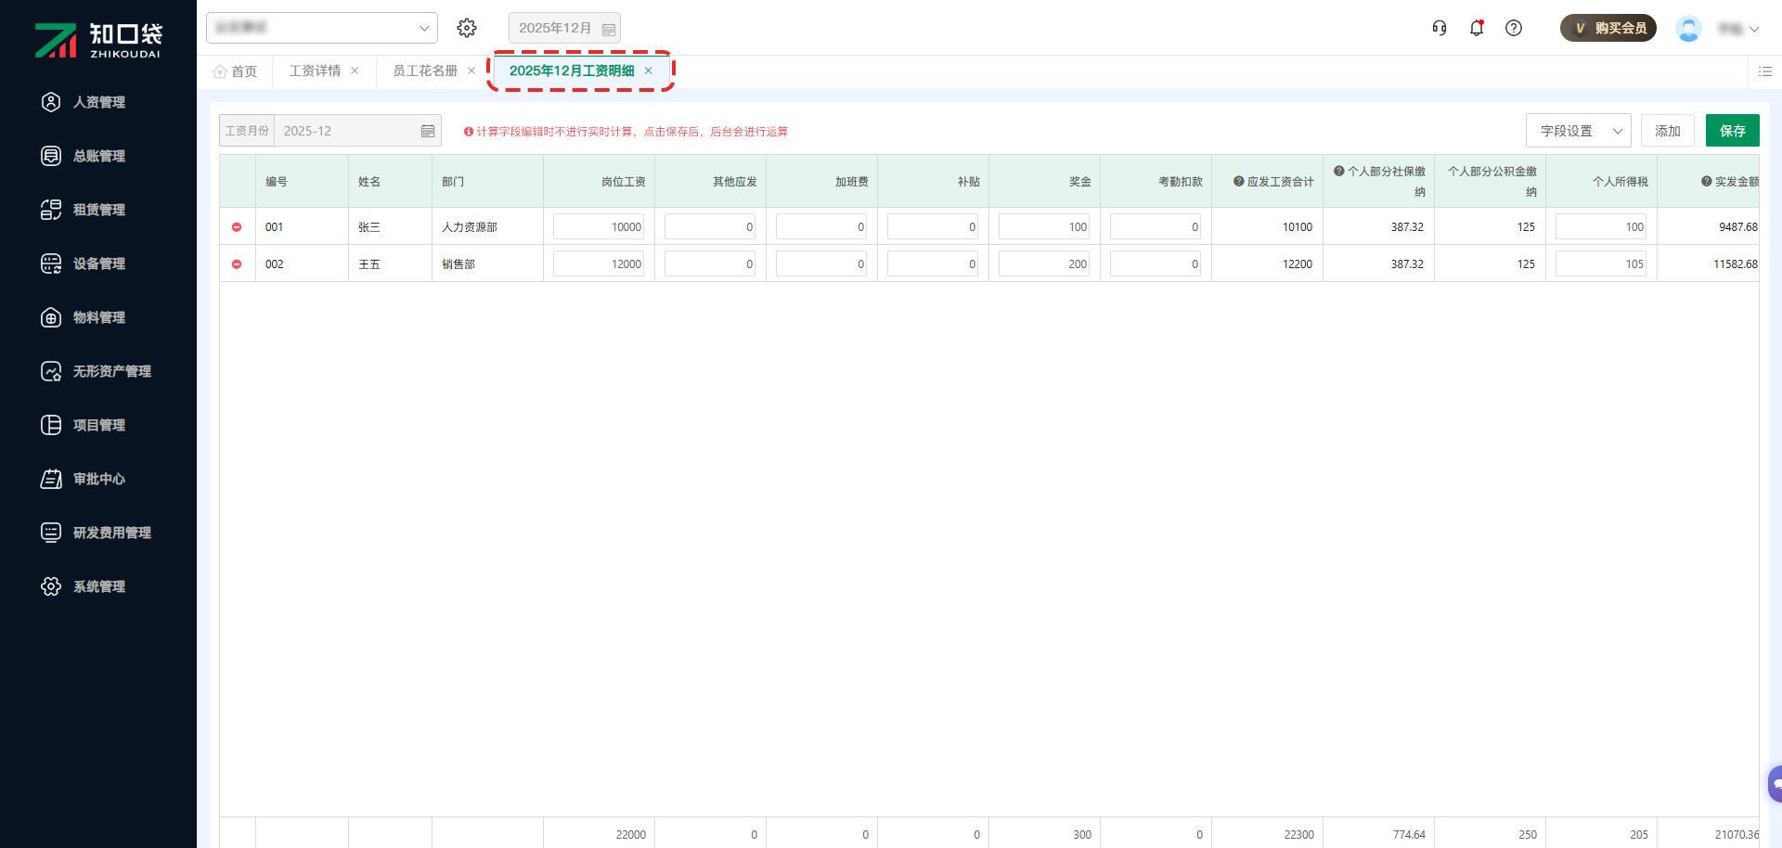The height and width of the screenshot is (848, 1782).
Task: Open the floating chat bubble at right edge
Action: [1775, 784]
